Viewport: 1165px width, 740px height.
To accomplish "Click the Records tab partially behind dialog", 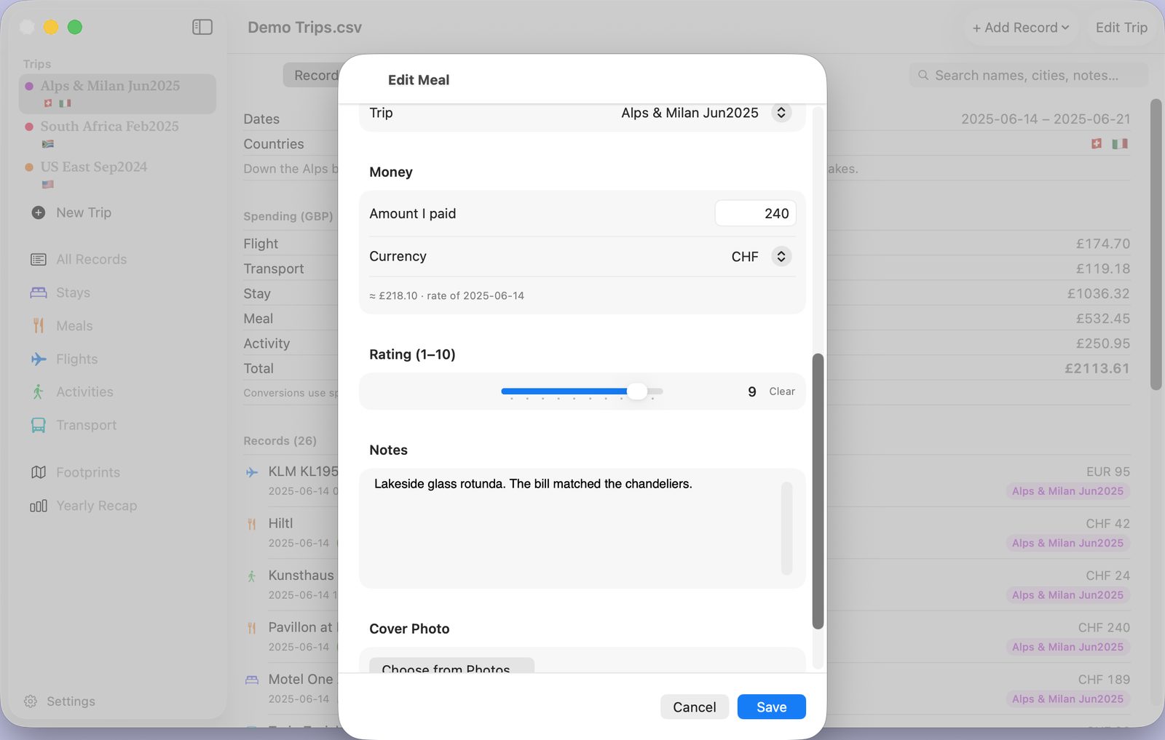I will click(x=311, y=75).
